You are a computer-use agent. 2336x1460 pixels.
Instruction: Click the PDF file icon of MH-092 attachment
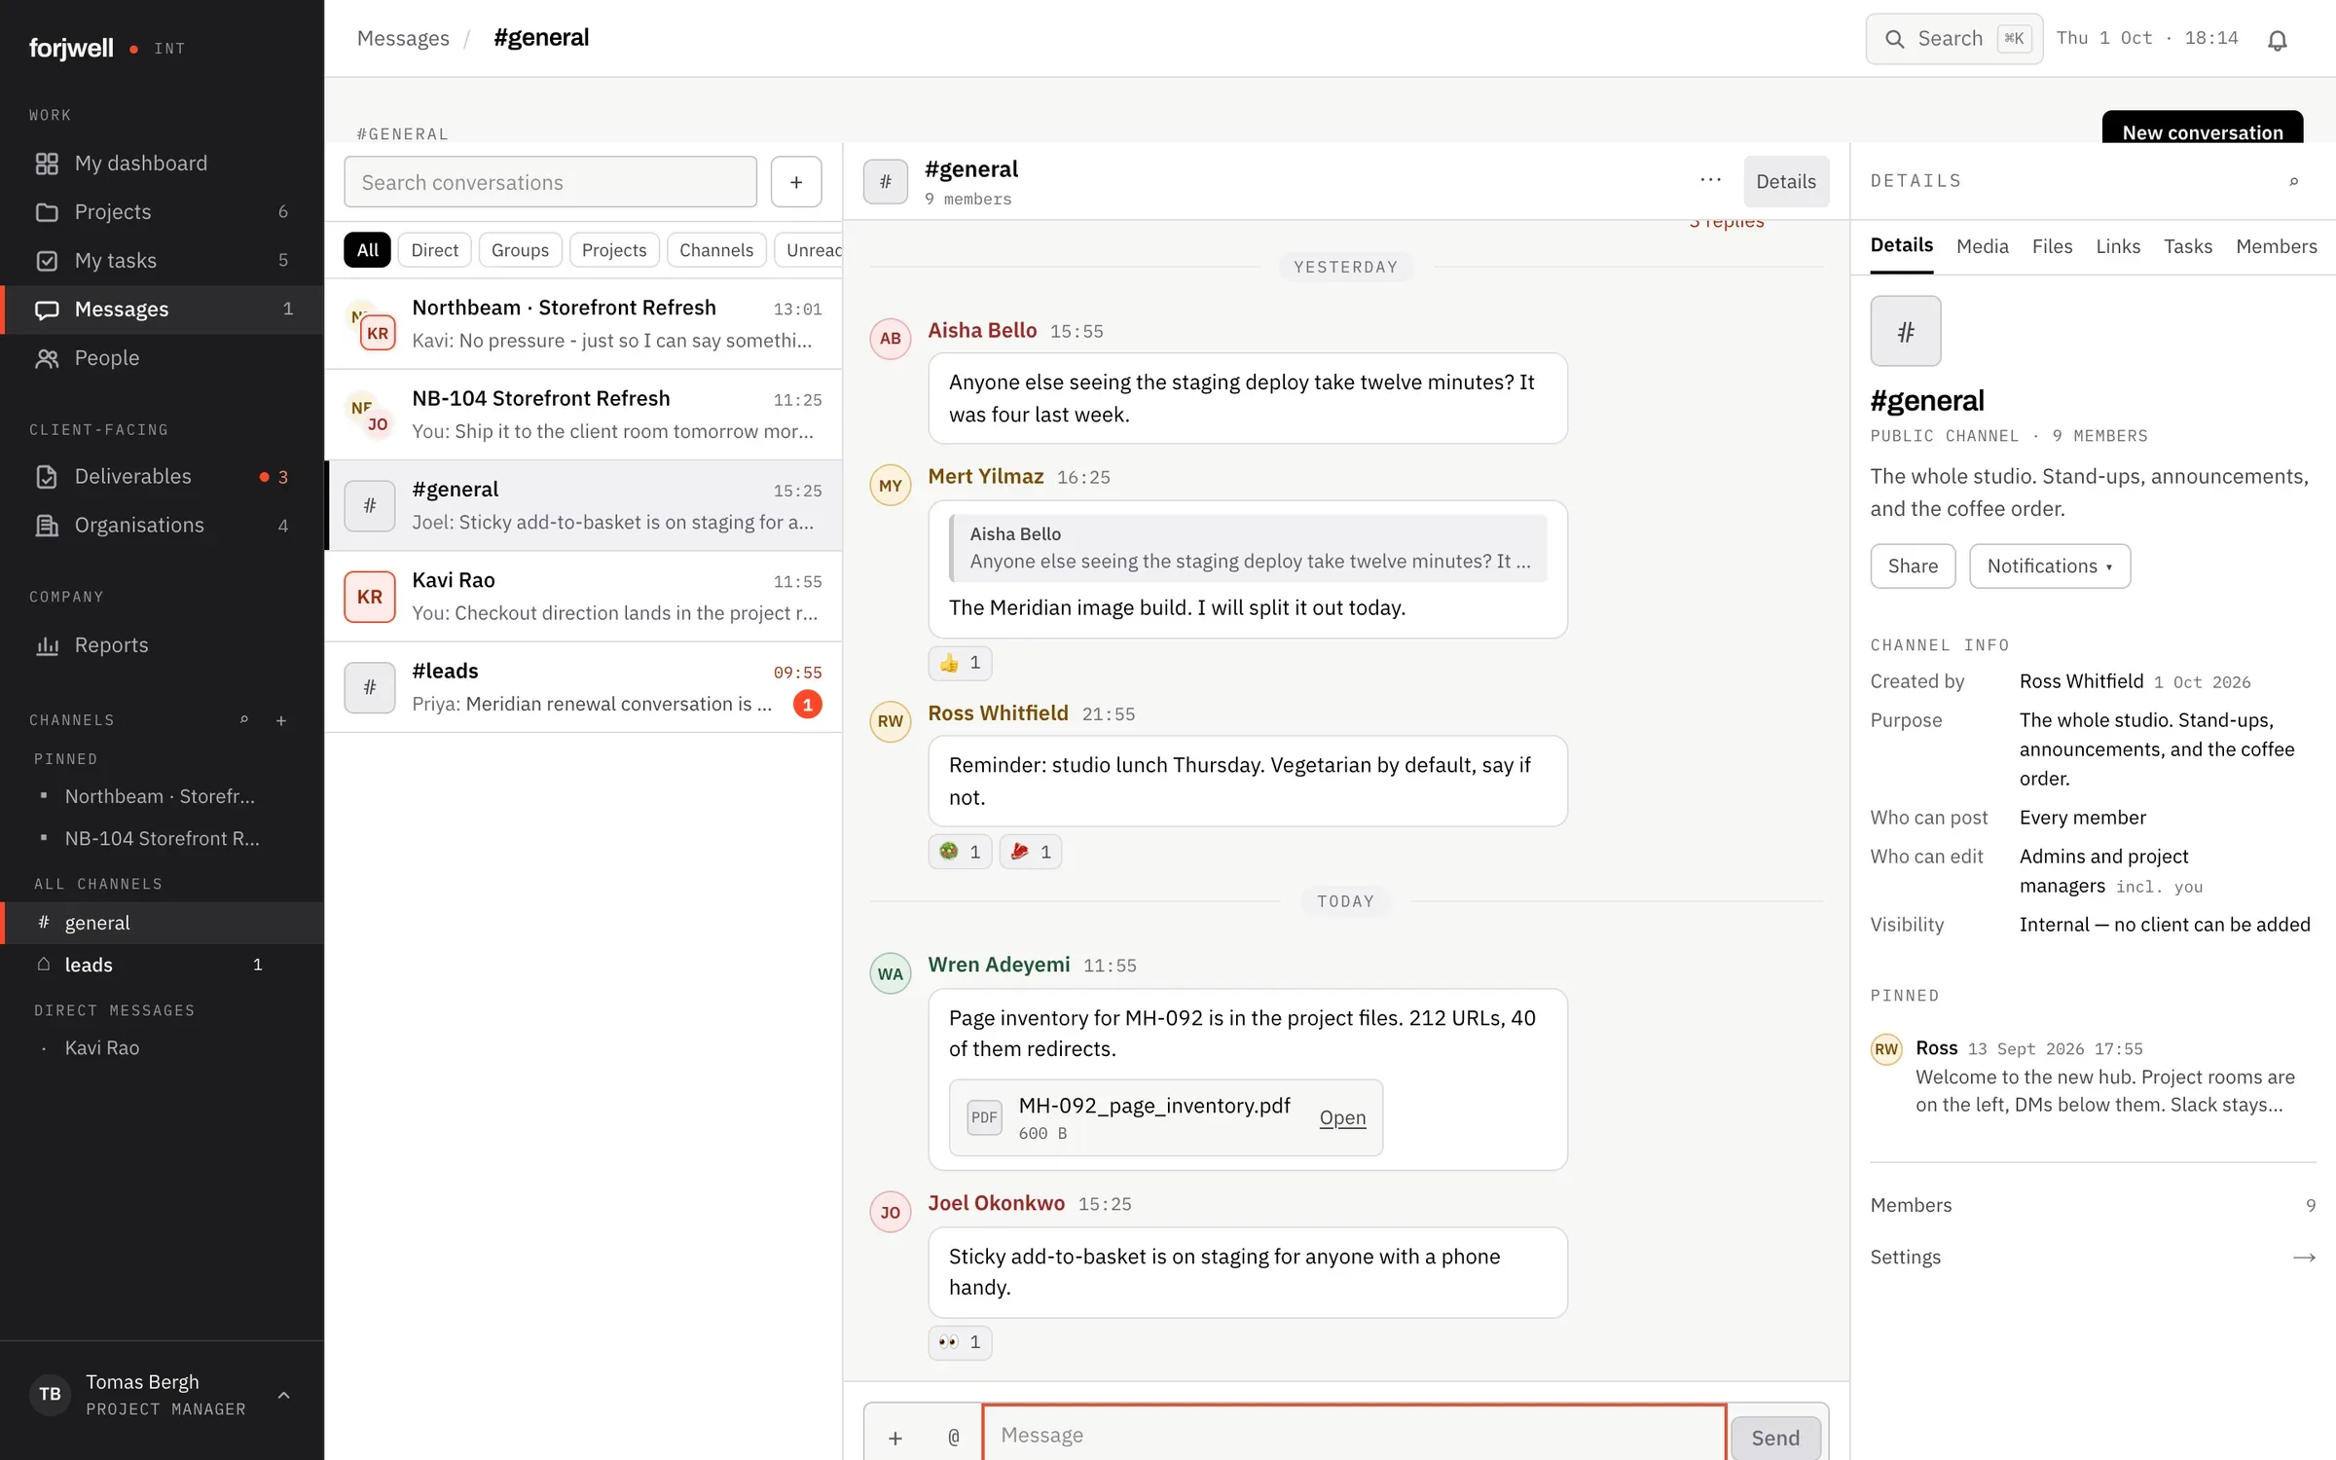[984, 1117]
